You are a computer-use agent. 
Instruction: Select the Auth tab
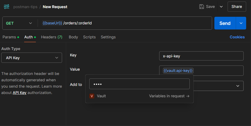click(28, 37)
